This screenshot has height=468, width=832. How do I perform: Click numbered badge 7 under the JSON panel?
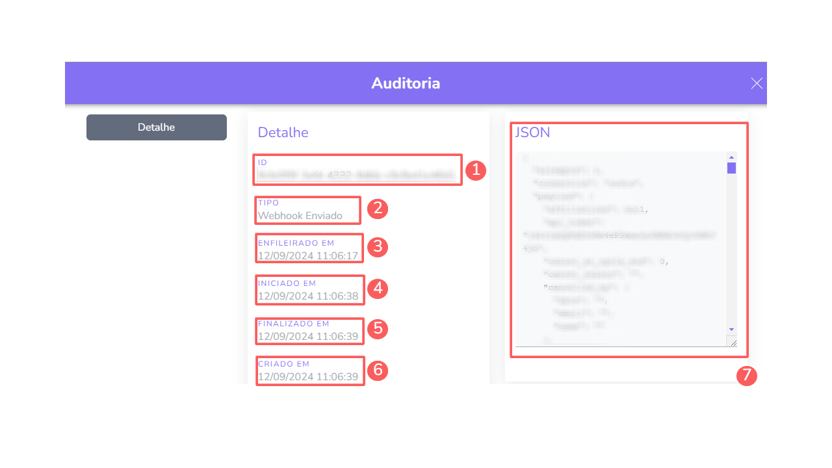746,376
